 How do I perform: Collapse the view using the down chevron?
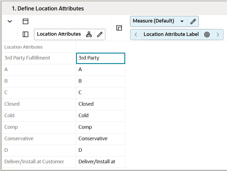click(10, 21)
